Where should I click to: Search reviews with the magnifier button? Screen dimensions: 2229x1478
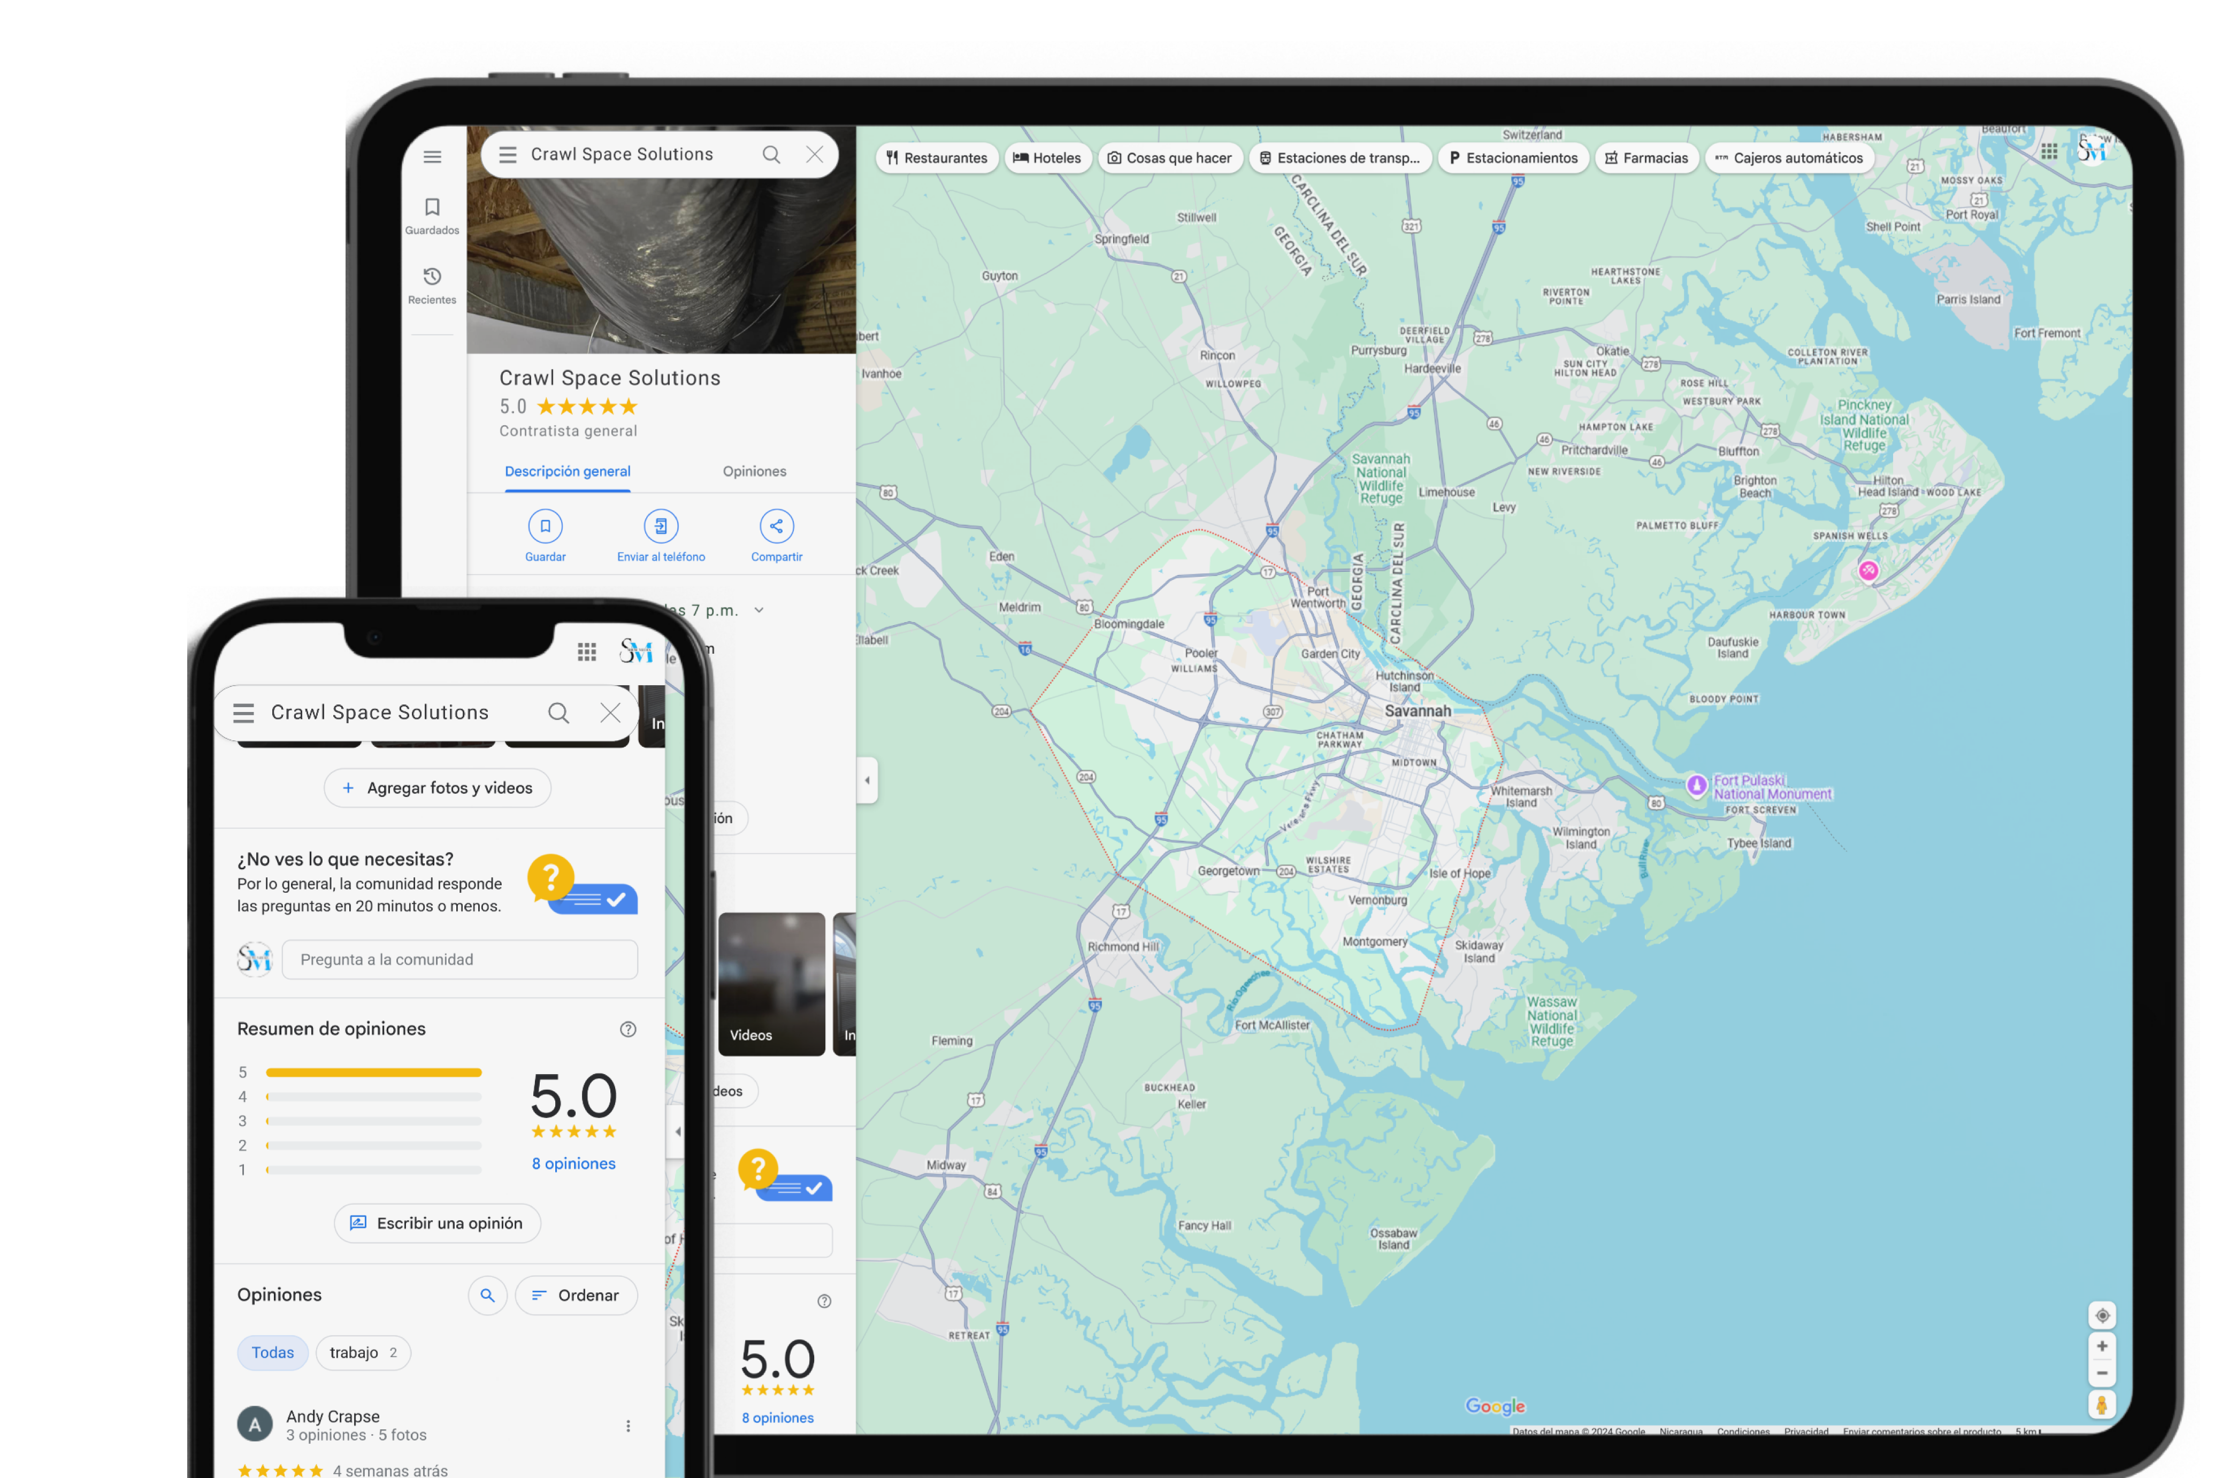pos(487,1296)
